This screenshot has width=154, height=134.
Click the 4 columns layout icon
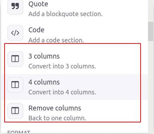[15, 85]
